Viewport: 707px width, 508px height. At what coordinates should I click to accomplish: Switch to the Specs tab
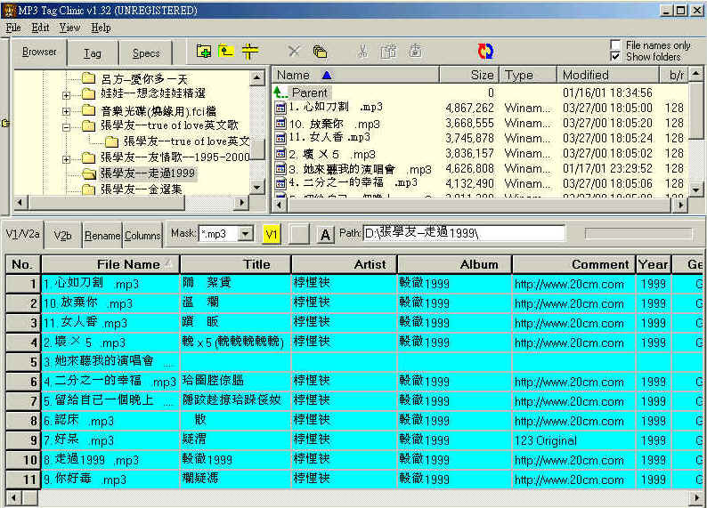[146, 53]
